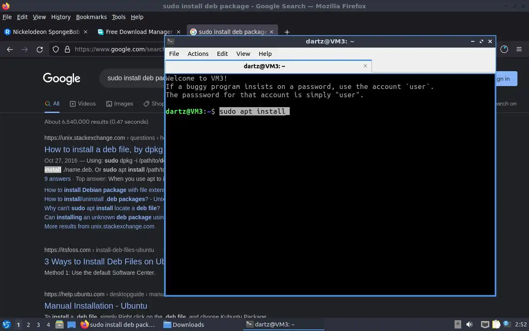This screenshot has height=331, width=529.
Task: Click the Firefox forward arrow button
Action: (x=25, y=49)
